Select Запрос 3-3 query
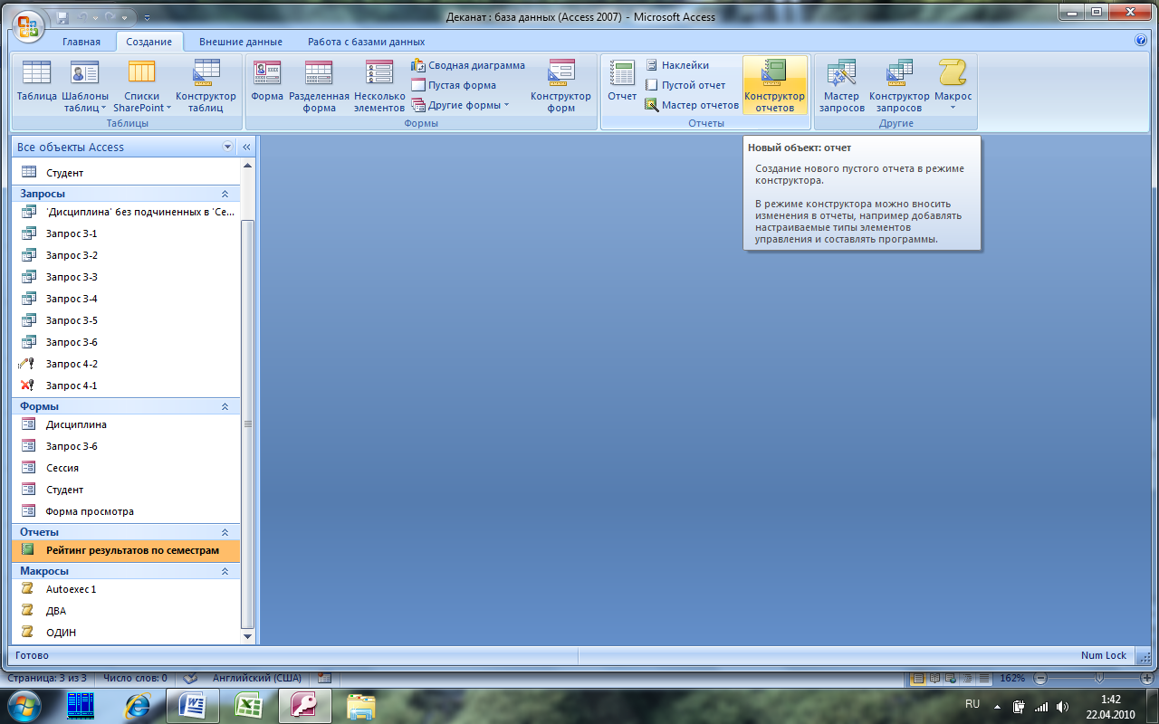Screen dimensions: 1159x724 [126, 277]
